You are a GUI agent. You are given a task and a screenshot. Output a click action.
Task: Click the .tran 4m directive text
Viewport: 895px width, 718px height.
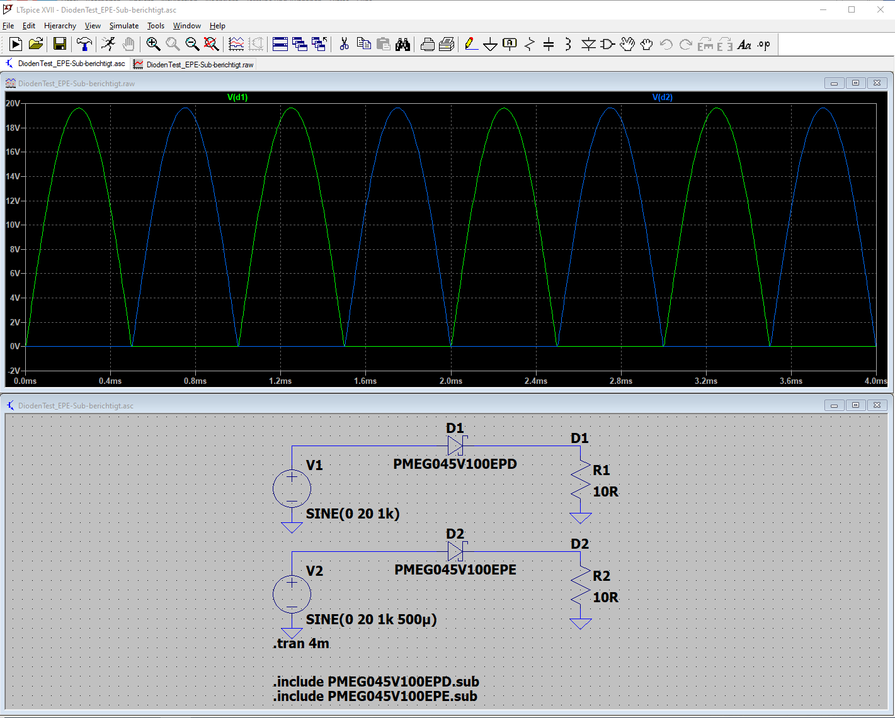pyautogui.click(x=302, y=642)
